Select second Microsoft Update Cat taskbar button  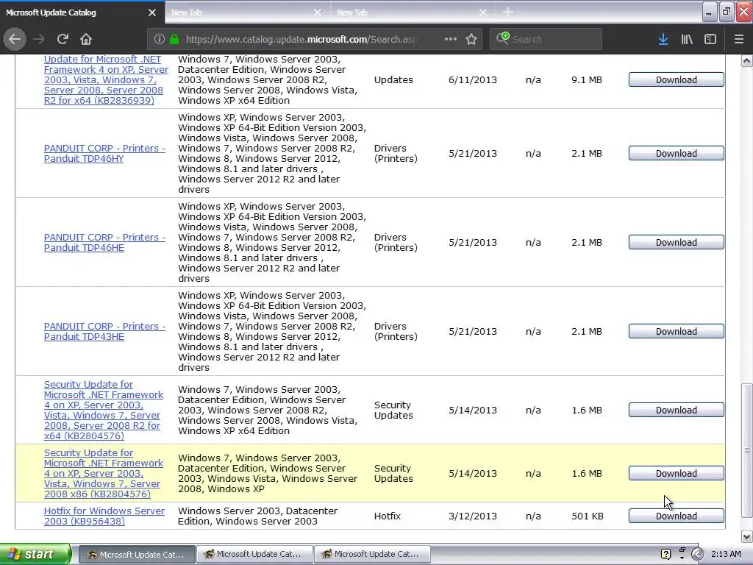tap(254, 554)
